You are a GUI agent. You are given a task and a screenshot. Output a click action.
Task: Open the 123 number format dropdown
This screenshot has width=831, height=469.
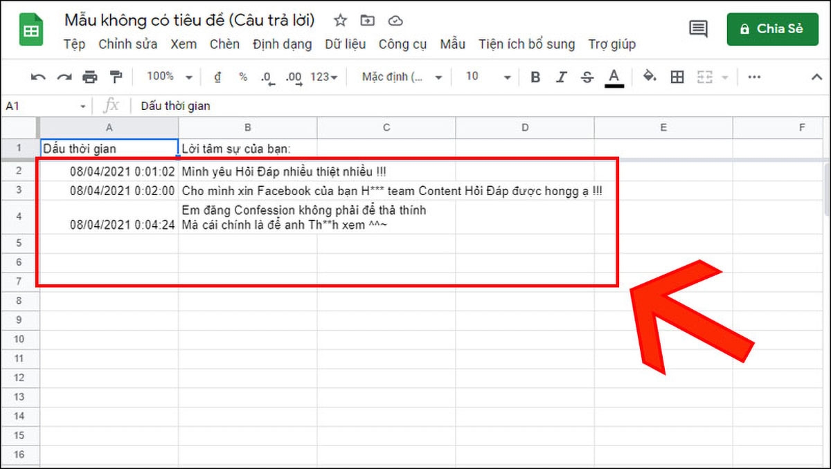click(323, 77)
